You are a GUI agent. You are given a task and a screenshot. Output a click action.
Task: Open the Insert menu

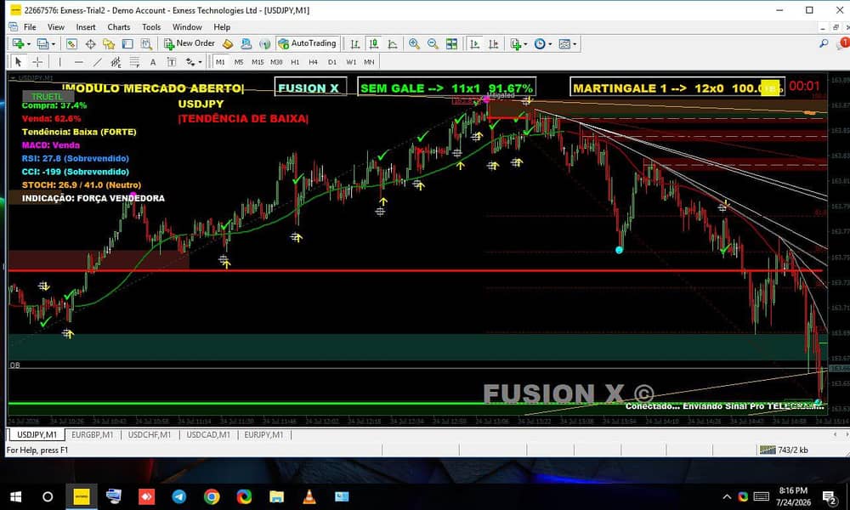pos(86,27)
